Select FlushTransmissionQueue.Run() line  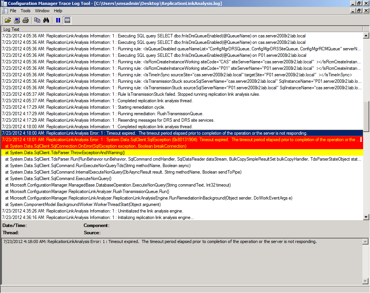point(182,192)
